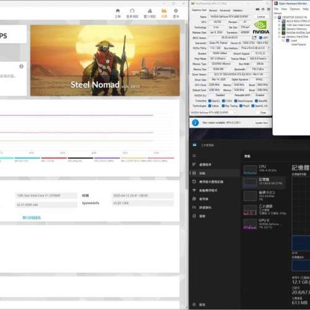Open the Help menu in Open Hardware Monitor

[305, 9]
